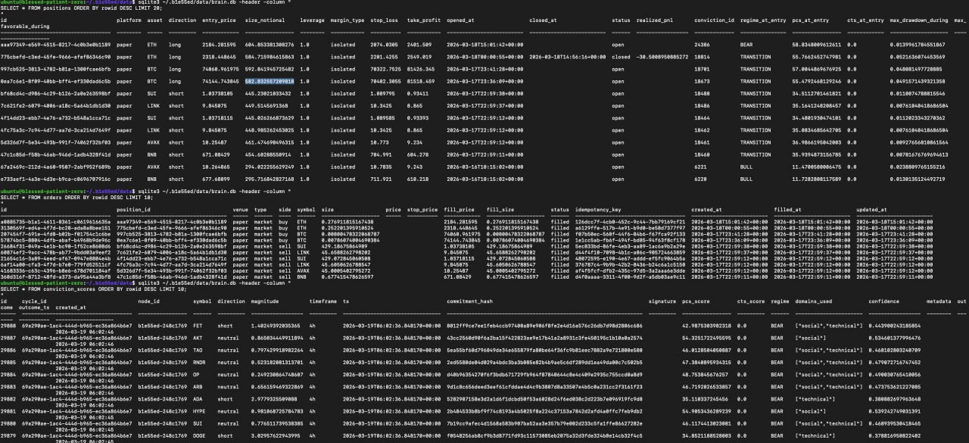Viewport: 969px width, 443px height.
Task: Click the fill_price column header in orders
Action: 460,210
